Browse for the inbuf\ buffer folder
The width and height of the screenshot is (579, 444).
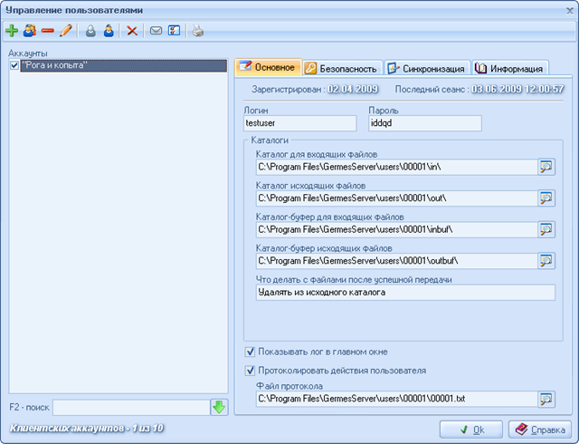pos(546,230)
